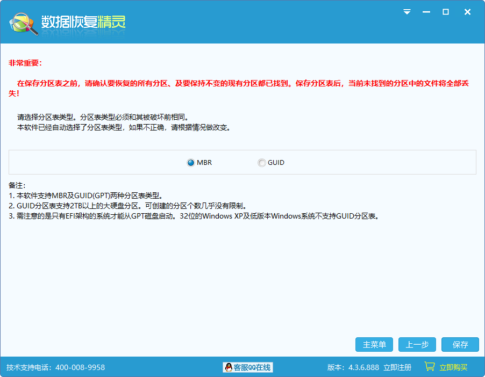Image resolution: width=485 pixels, height=377 pixels.
Task: Open the 客服QQ在线 support chat
Action: tap(248, 367)
